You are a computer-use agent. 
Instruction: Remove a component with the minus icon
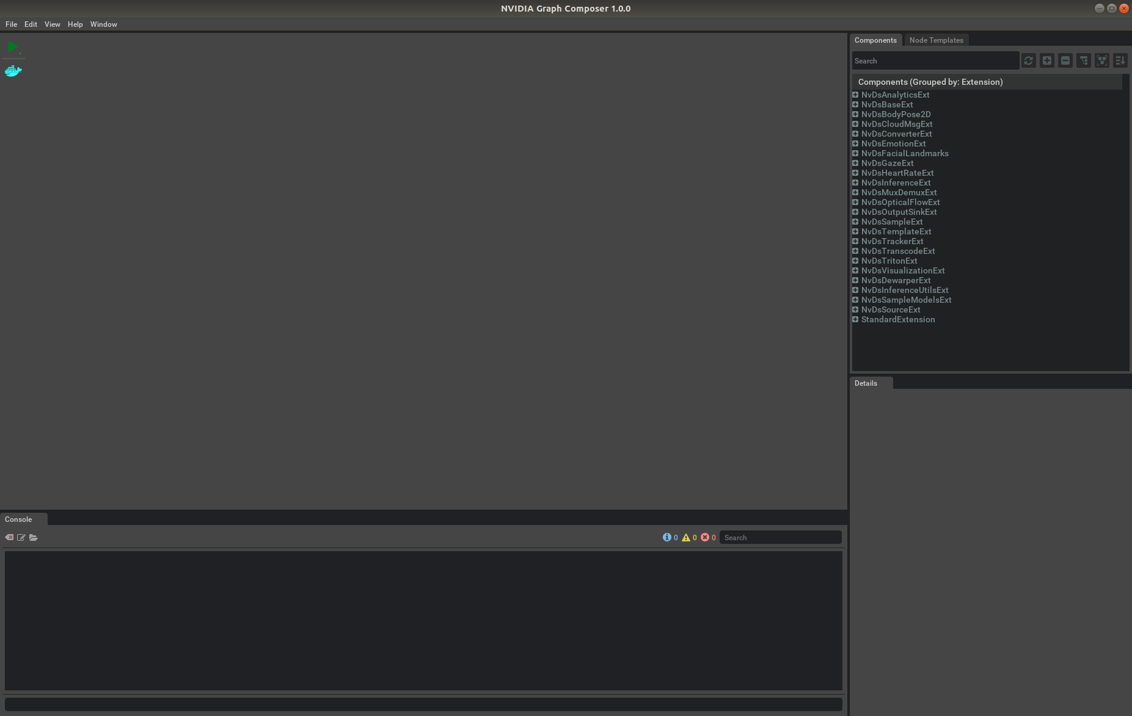point(1064,60)
